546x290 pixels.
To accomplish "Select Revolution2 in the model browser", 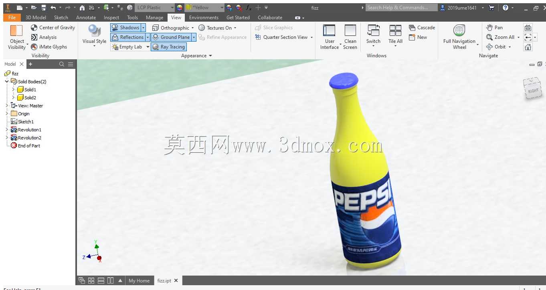I will [x=26, y=138].
